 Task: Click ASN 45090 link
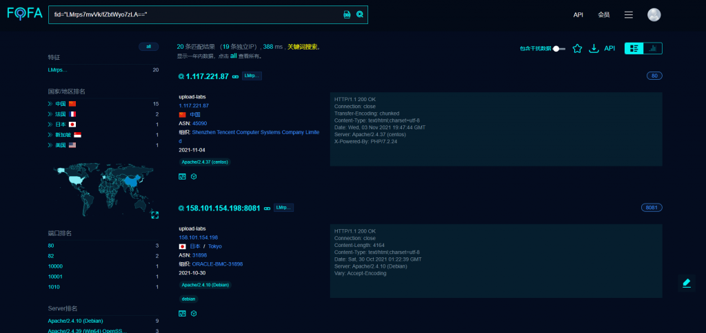click(x=199, y=123)
